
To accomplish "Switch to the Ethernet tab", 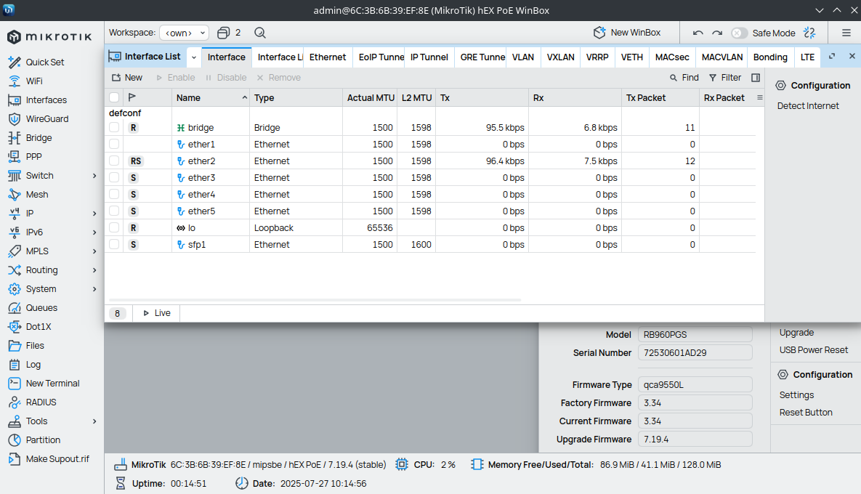I will tap(328, 57).
